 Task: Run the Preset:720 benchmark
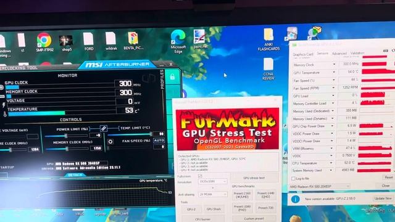click(266, 208)
